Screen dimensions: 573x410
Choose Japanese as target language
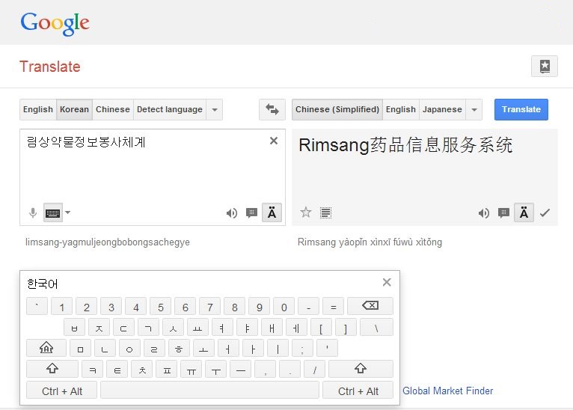click(442, 109)
